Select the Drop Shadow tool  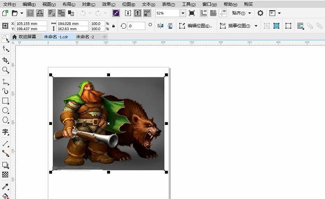click(5, 165)
